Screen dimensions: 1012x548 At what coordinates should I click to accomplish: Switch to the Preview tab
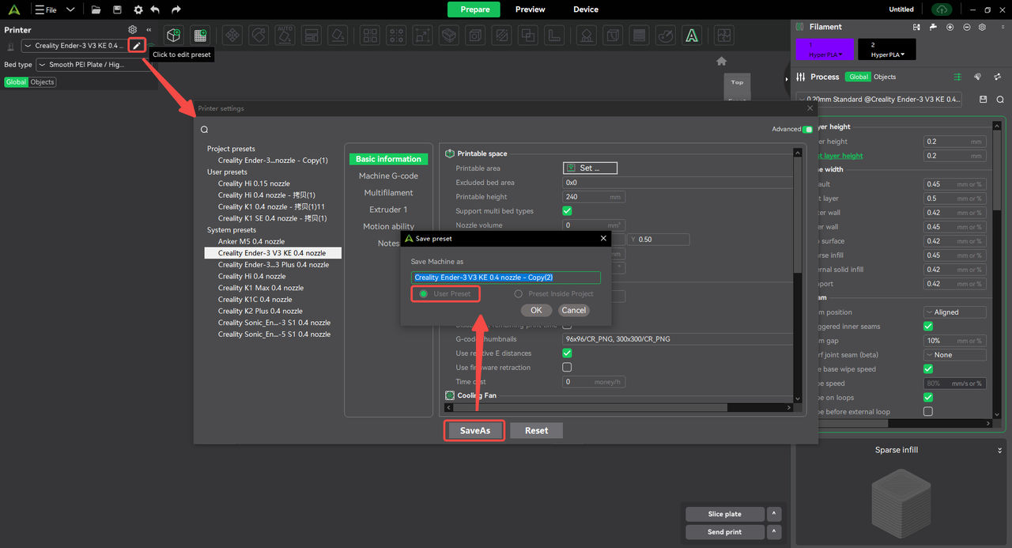point(531,9)
